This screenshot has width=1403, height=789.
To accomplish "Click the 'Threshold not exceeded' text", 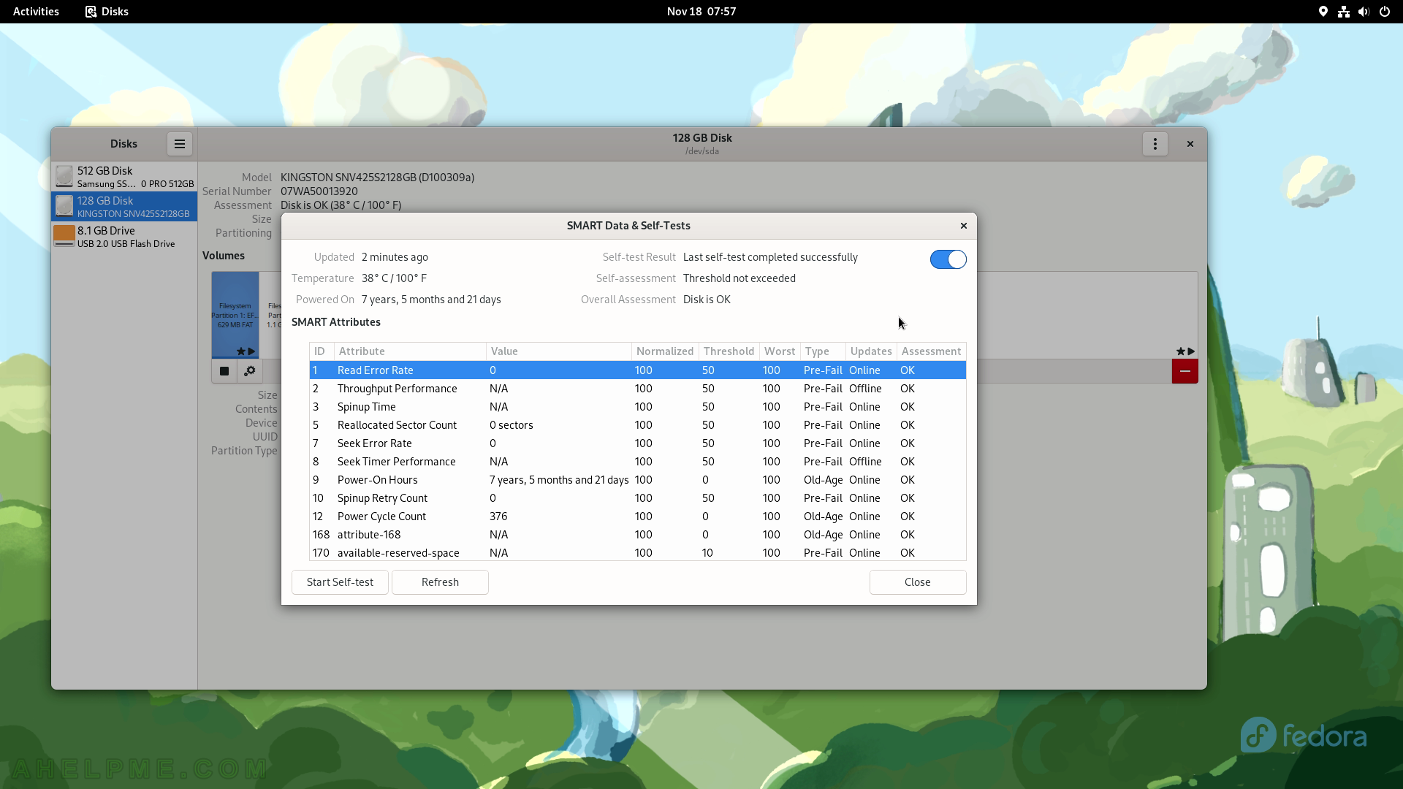I will [739, 278].
